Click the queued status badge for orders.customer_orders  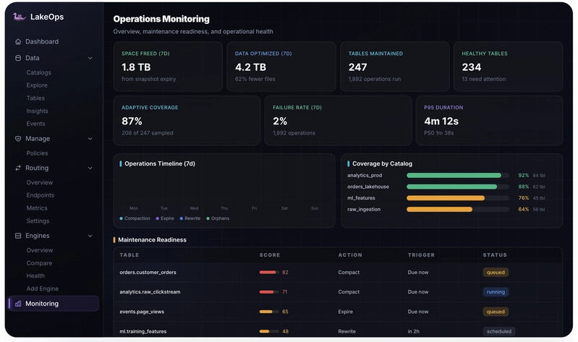coord(496,273)
